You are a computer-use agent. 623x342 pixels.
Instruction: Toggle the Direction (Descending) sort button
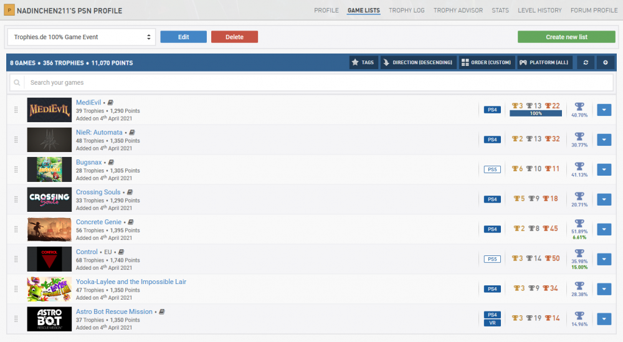(x=418, y=62)
